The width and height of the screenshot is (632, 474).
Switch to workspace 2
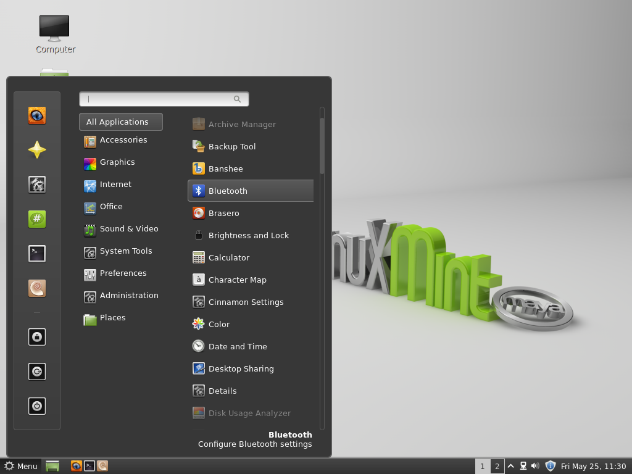497,467
